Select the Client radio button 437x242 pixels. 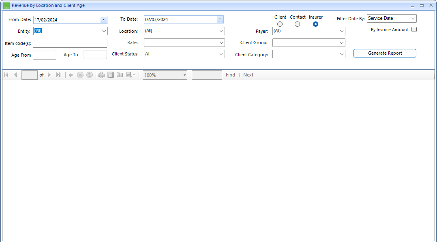(280, 24)
